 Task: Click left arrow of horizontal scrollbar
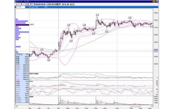click(16, 106)
